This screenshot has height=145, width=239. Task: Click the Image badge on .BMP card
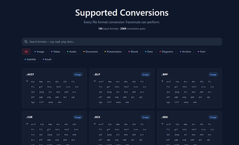click(x=213, y=74)
